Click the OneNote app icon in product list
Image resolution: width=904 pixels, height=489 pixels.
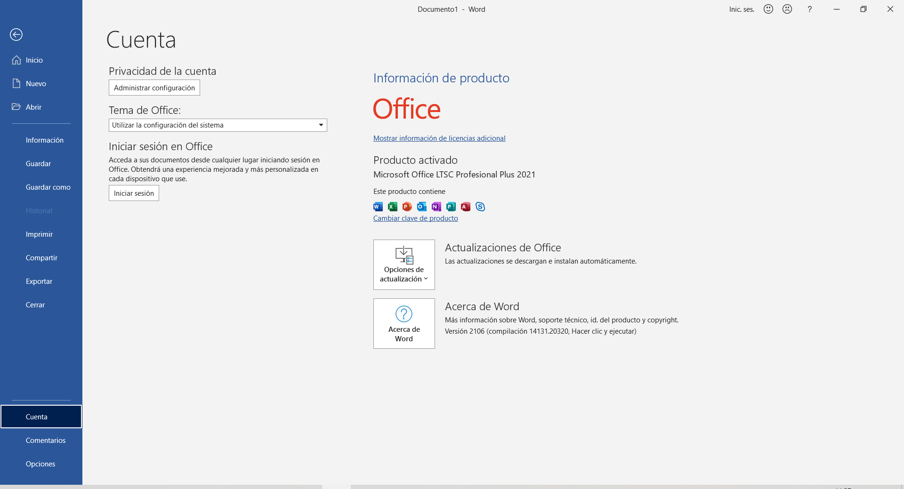tap(436, 206)
